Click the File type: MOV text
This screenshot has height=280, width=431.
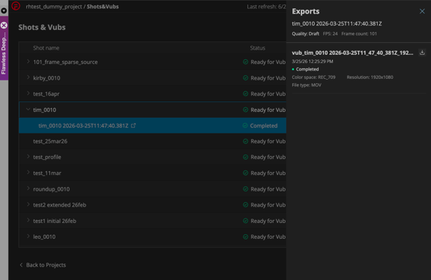pyautogui.click(x=307, y=85)
